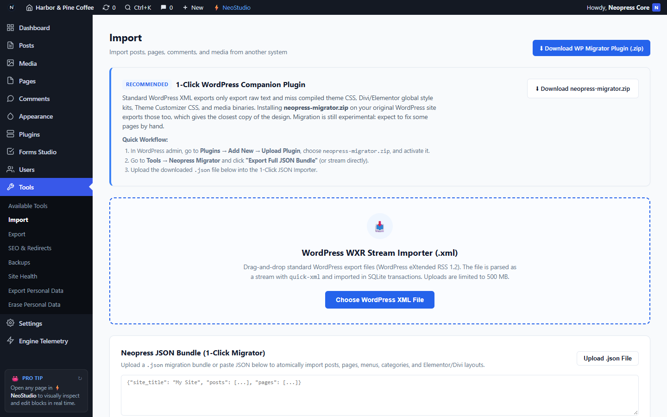Click the N logo in top bar
Viewport: 667px width, 417px height.
pyautogui.click(x=12, y=7)
